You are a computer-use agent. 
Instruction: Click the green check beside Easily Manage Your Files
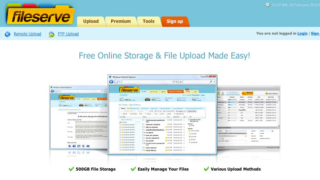tap(133, 169)
